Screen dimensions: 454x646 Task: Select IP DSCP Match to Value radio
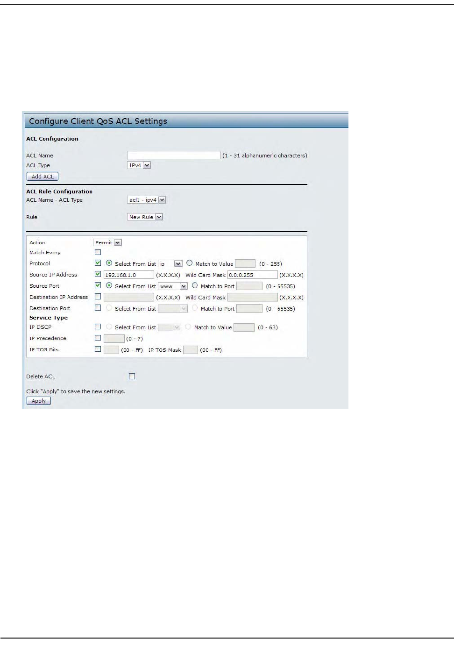coord(188,327)
